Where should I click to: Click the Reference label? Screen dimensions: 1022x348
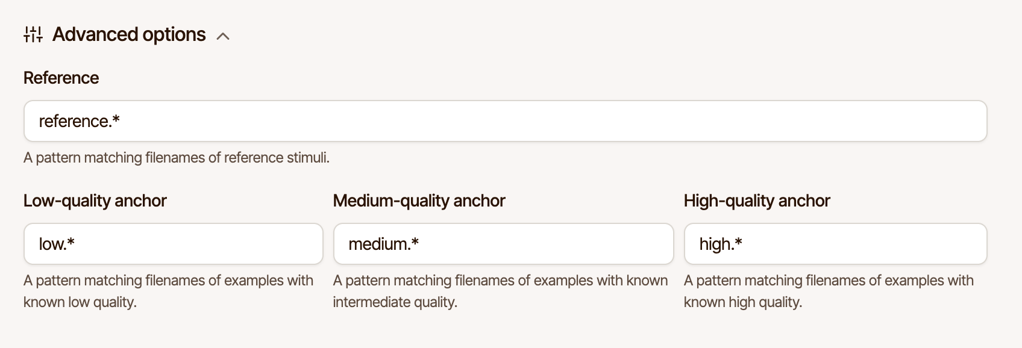(61, 78)
